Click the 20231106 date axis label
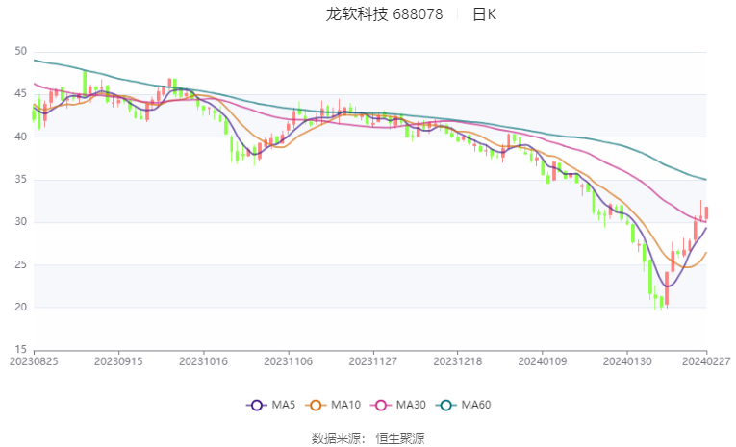Viewport: 736px width, 447px height. coord(289,361)
